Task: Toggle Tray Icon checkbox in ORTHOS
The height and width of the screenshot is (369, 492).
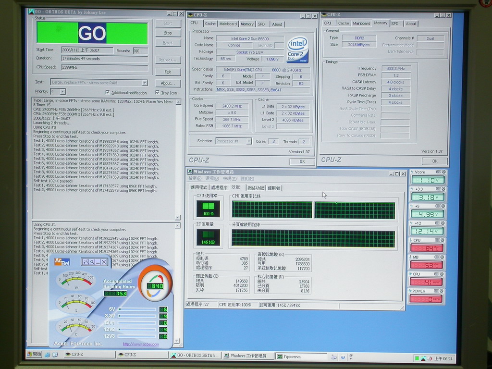Action: [x=157, y=93]
